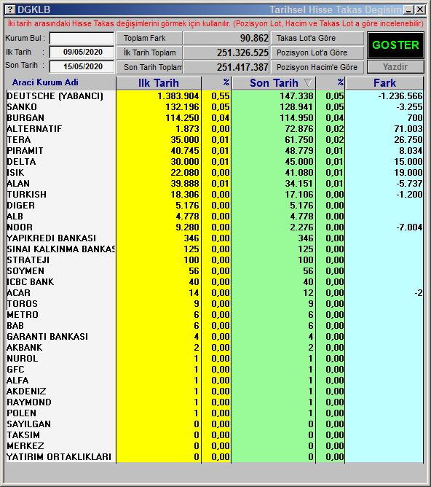Select the RAYMOND row

tap(215, 402)
